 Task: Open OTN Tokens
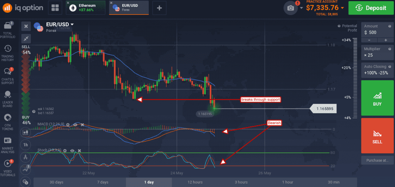pyautogui.click(x=8, y=122)
